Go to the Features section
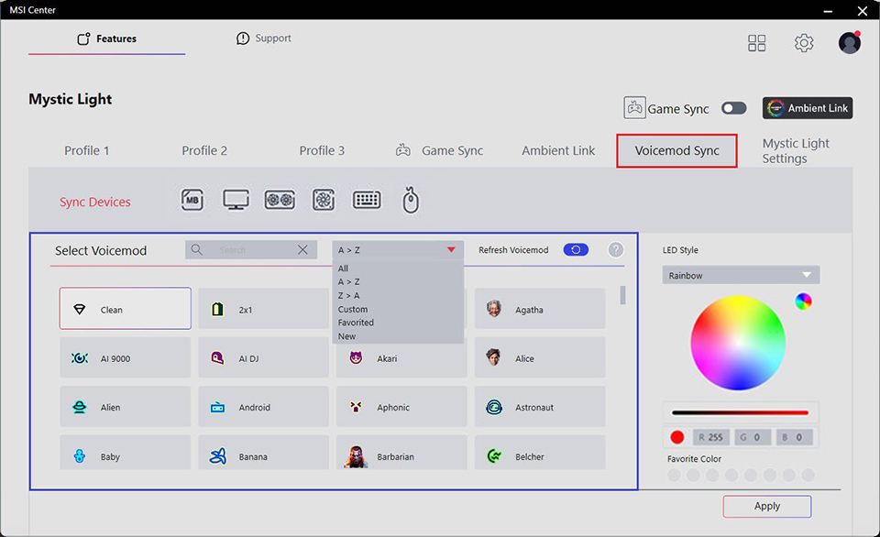Viewport: 880px width, 537px height. coord(106,38)
